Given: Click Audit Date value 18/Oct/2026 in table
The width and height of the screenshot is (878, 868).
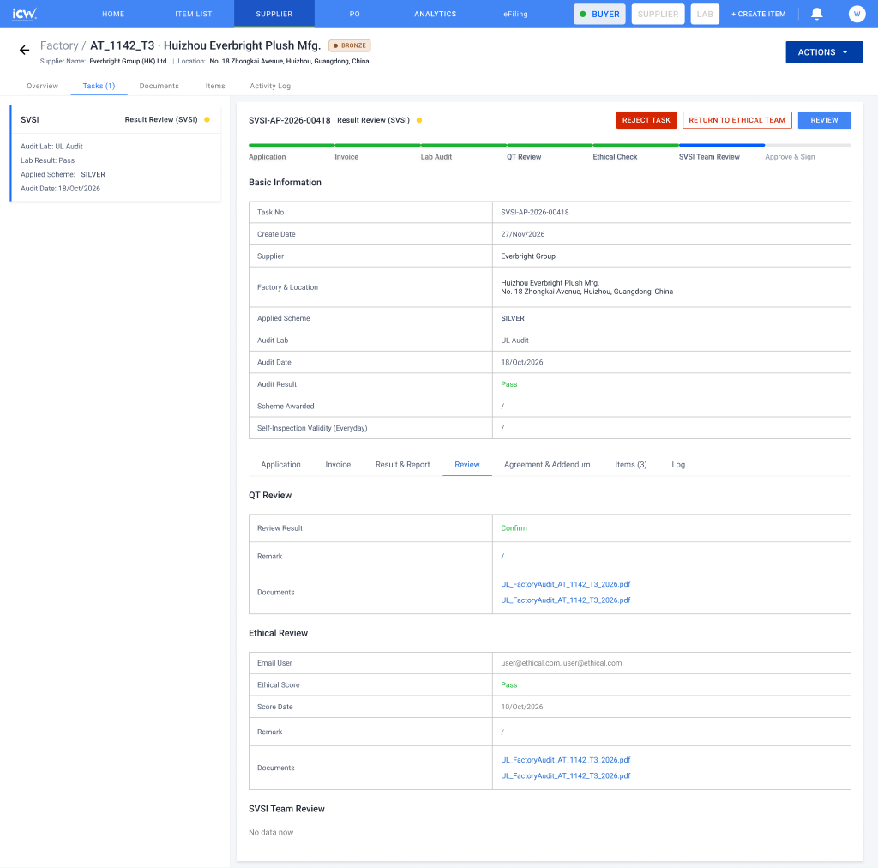Looking at the screenshot, I should [522, 362].
